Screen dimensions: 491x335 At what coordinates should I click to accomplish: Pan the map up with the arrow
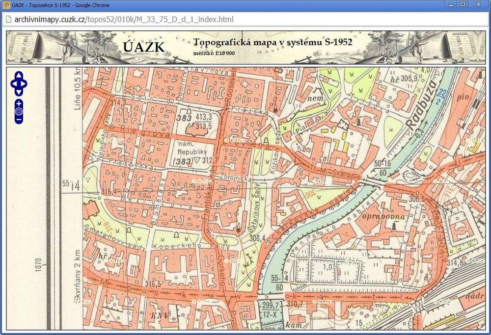click(x=19, y=75)
